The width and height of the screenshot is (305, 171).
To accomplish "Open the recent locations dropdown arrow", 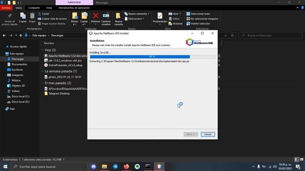I will point(16,36).
